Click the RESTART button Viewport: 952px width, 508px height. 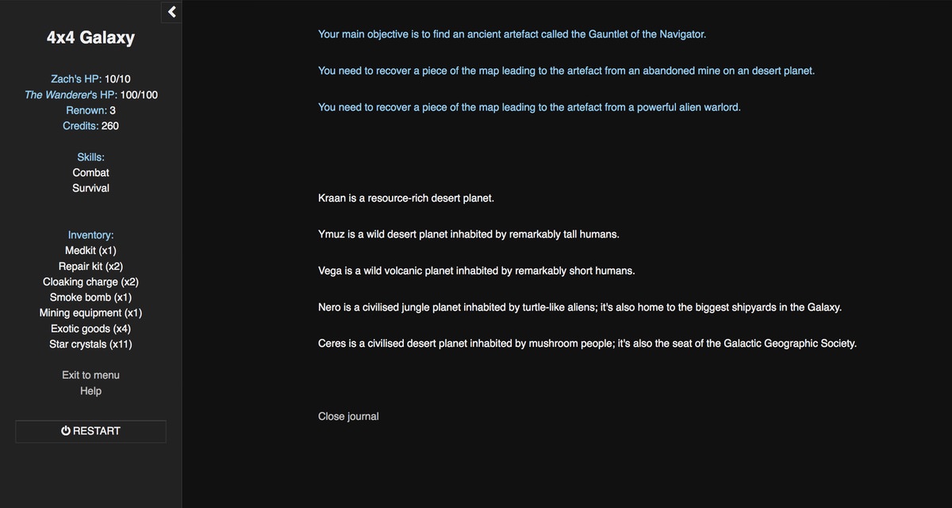coord(90,431)
